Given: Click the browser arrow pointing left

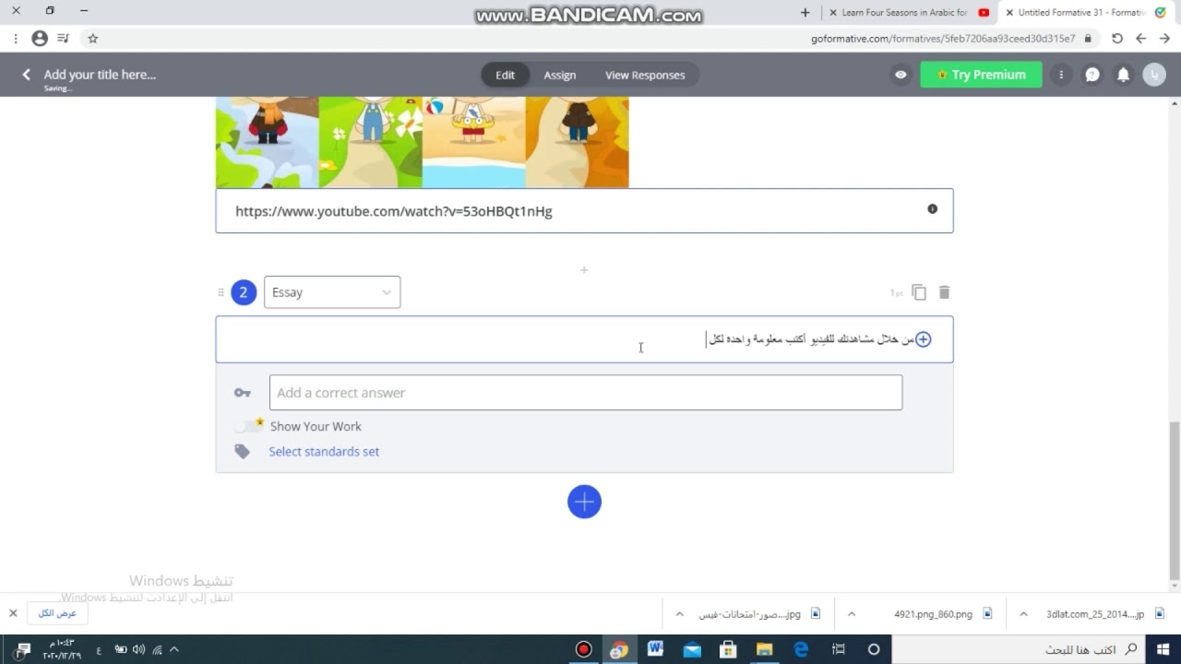Looking at the screenshot, I should click(1141, 39).
